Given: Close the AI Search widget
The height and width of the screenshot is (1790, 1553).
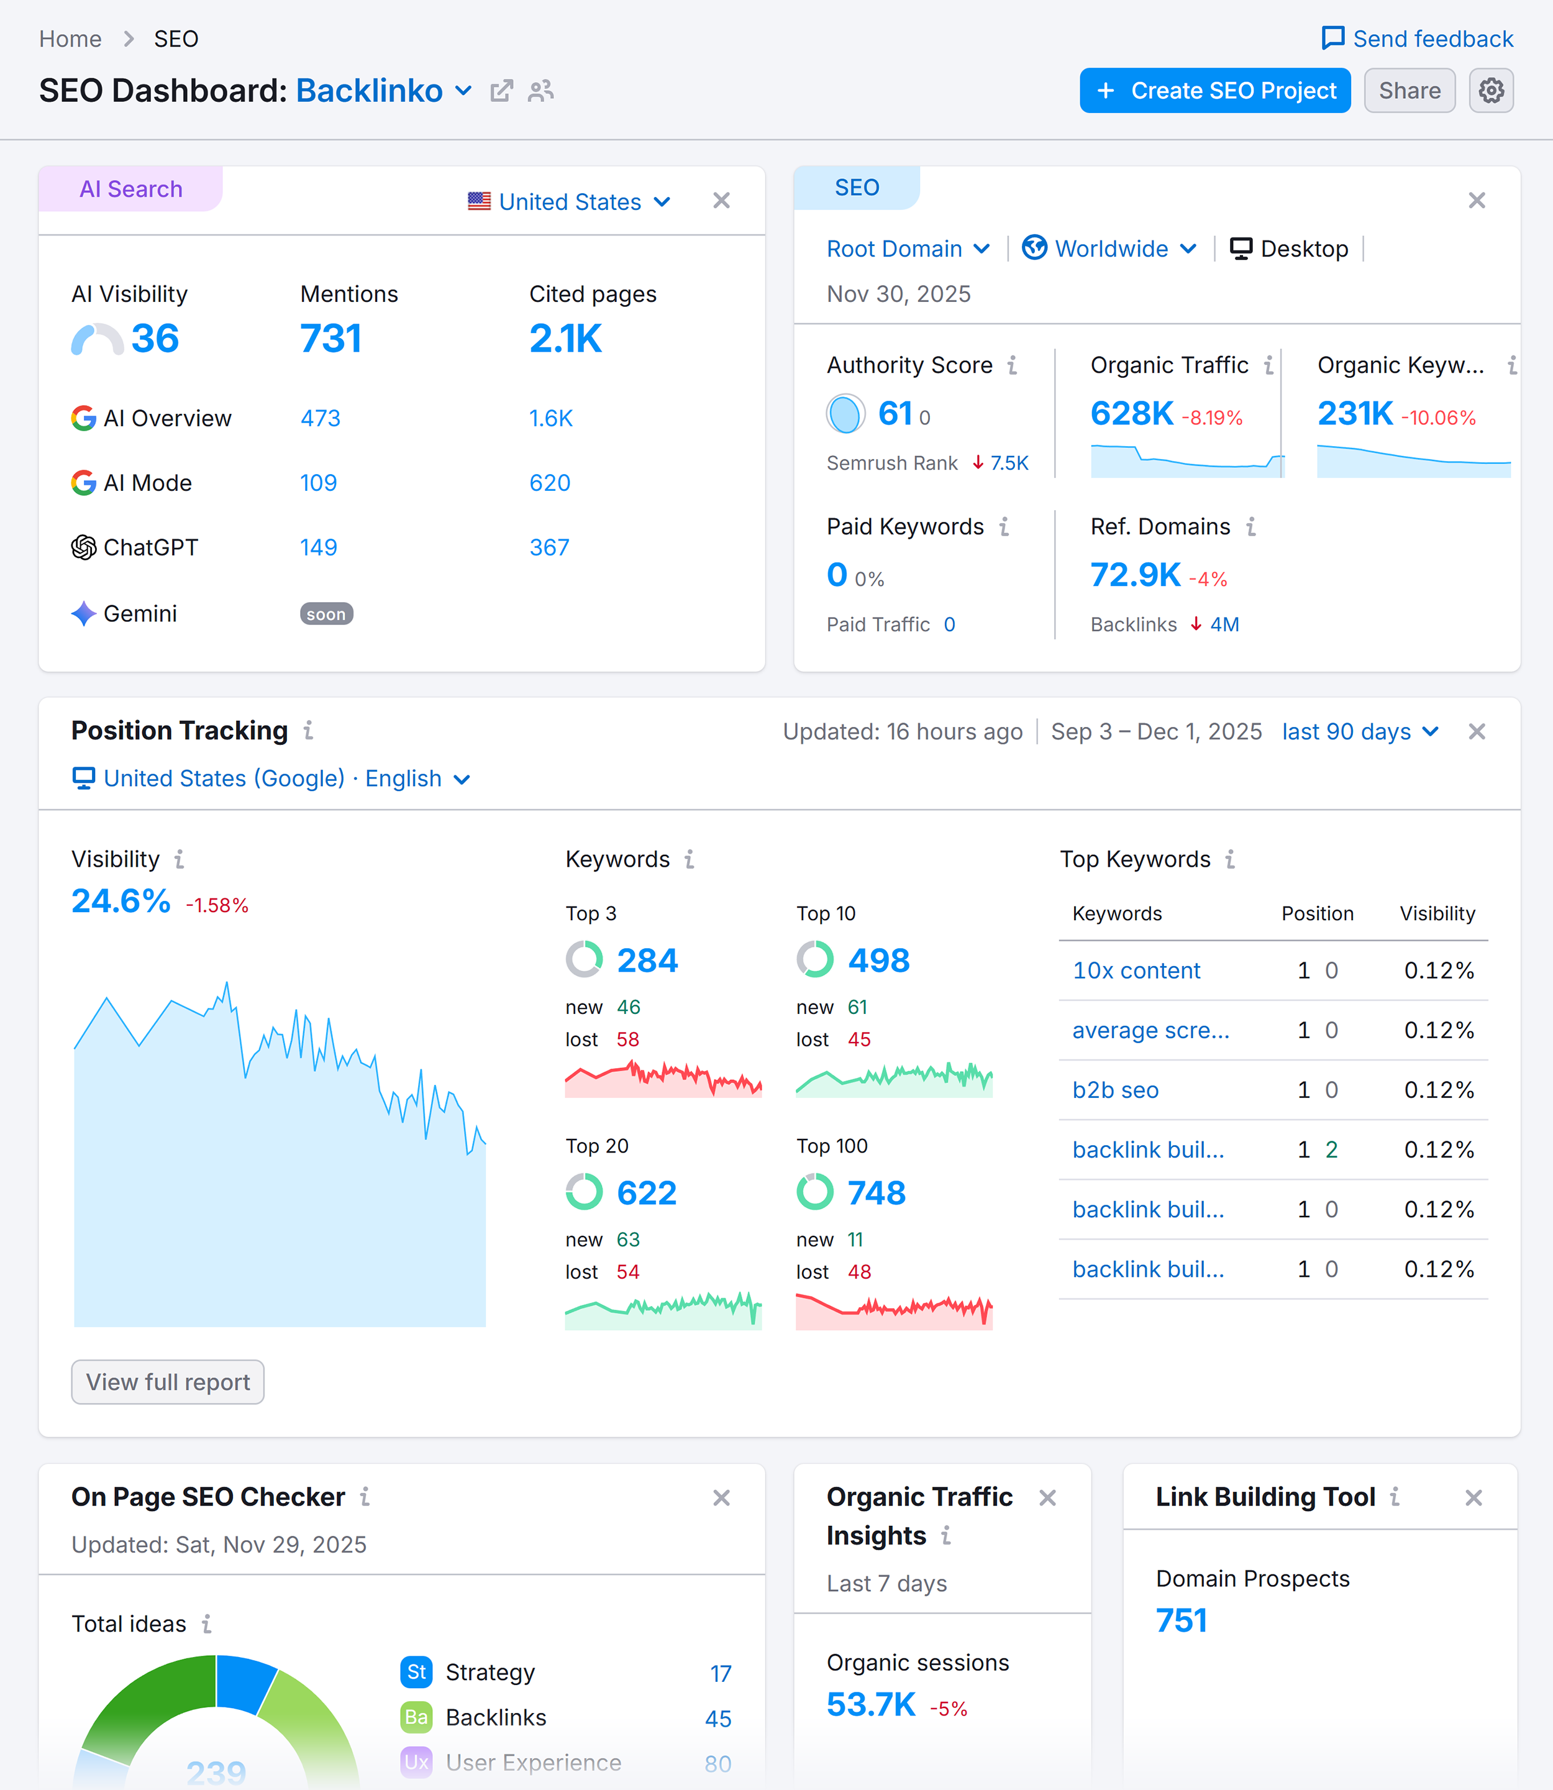Looking at the screenshot, I should [x=721, y=200].
